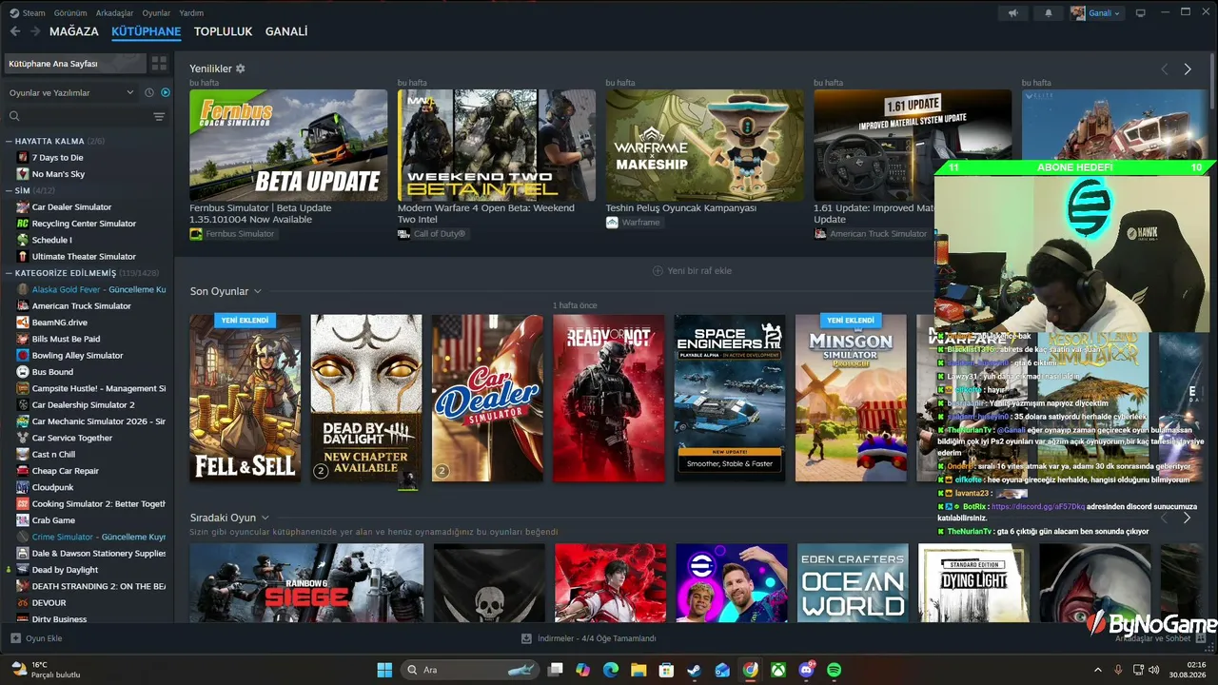Open the Call of Duty game tag link
1218x685 pixels.
[432, 234]
